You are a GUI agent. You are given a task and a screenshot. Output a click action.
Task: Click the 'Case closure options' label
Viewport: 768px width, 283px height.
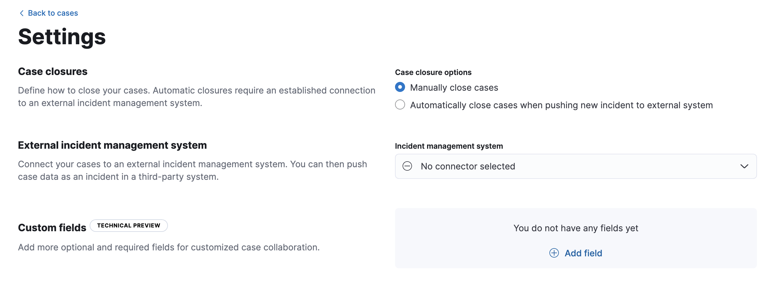(x=433, y=72)
